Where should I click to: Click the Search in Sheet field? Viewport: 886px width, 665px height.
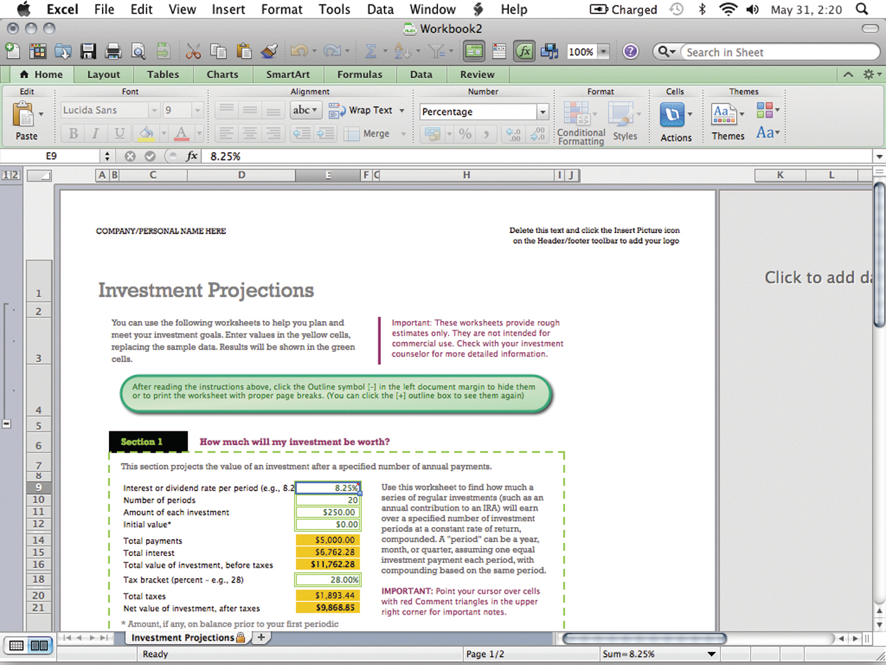point(779,52)
